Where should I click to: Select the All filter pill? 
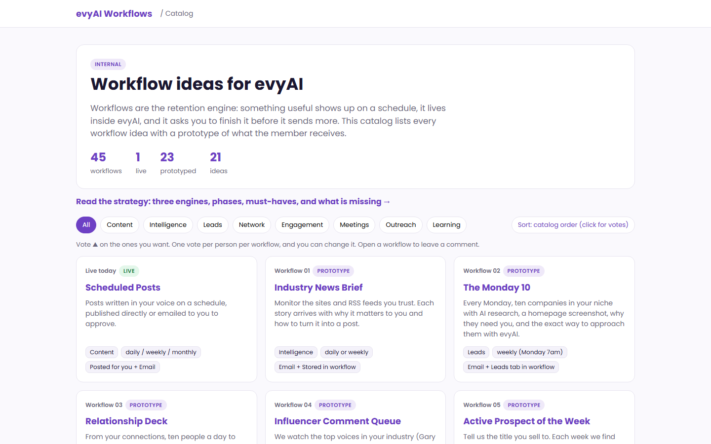coord(86,225)
